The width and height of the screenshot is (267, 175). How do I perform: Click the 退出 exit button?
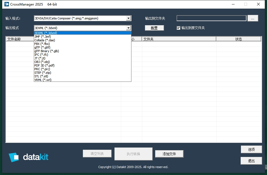point(251,161)
